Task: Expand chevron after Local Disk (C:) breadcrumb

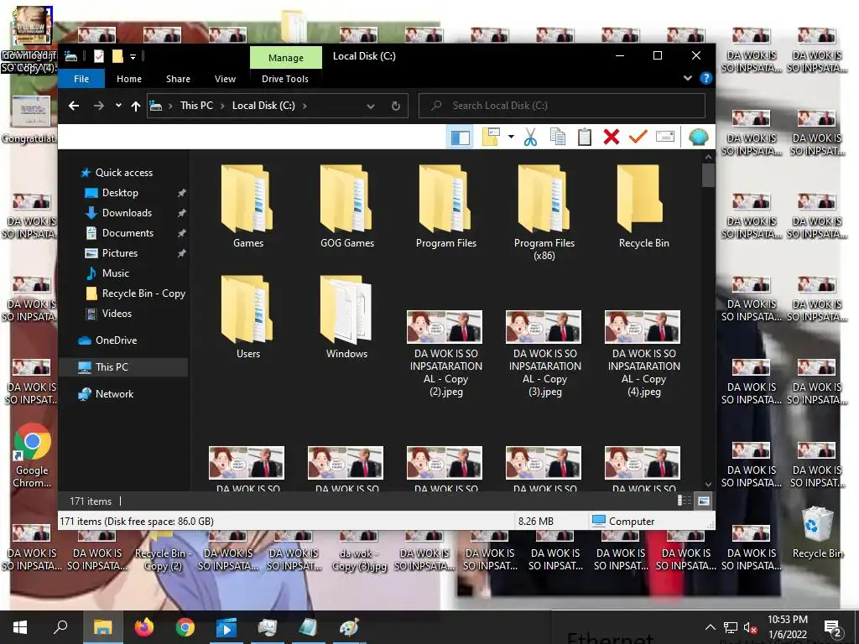Action: click(x=305, y=106)
